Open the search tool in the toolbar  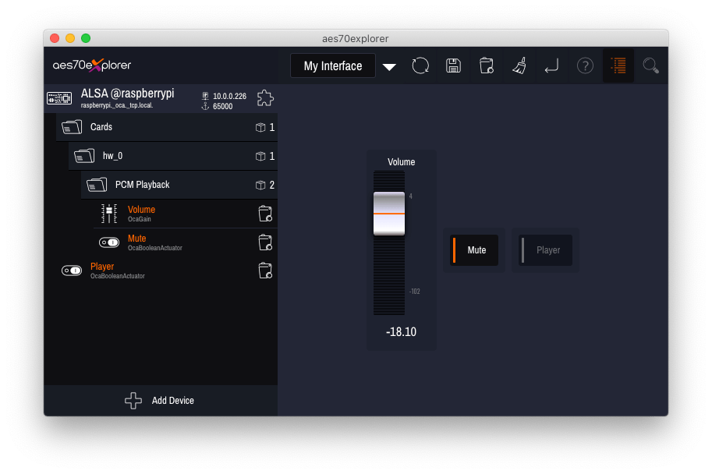tap(651, 65)
